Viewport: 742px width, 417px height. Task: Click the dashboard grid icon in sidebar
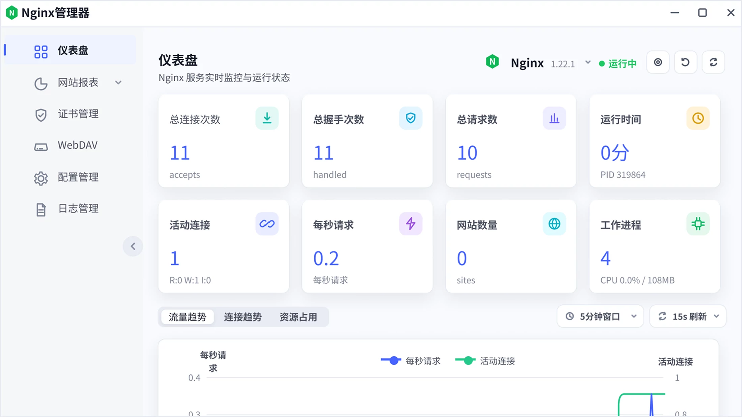41,52
